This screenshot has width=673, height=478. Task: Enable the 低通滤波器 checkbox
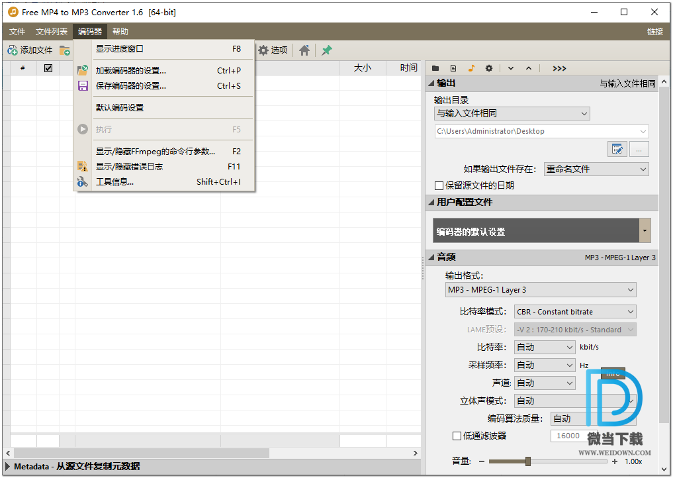(x=457, y=436)
